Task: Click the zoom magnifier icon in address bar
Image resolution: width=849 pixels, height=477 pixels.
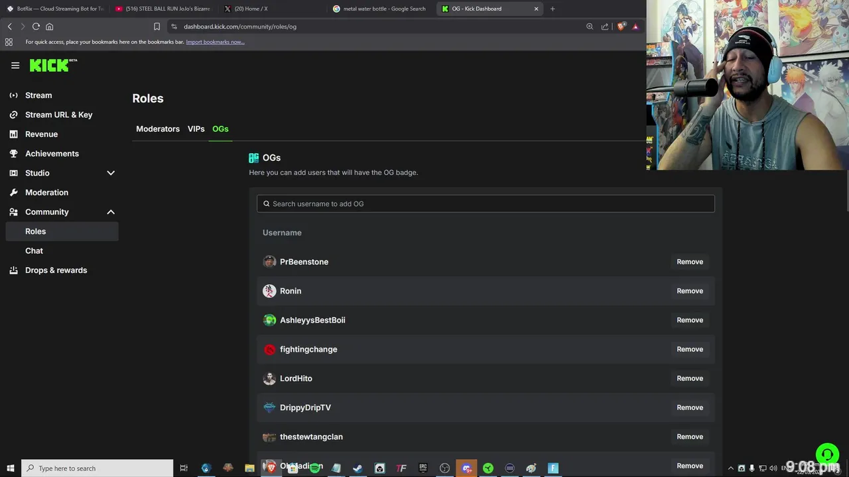Action: click(x=590, y=26)
